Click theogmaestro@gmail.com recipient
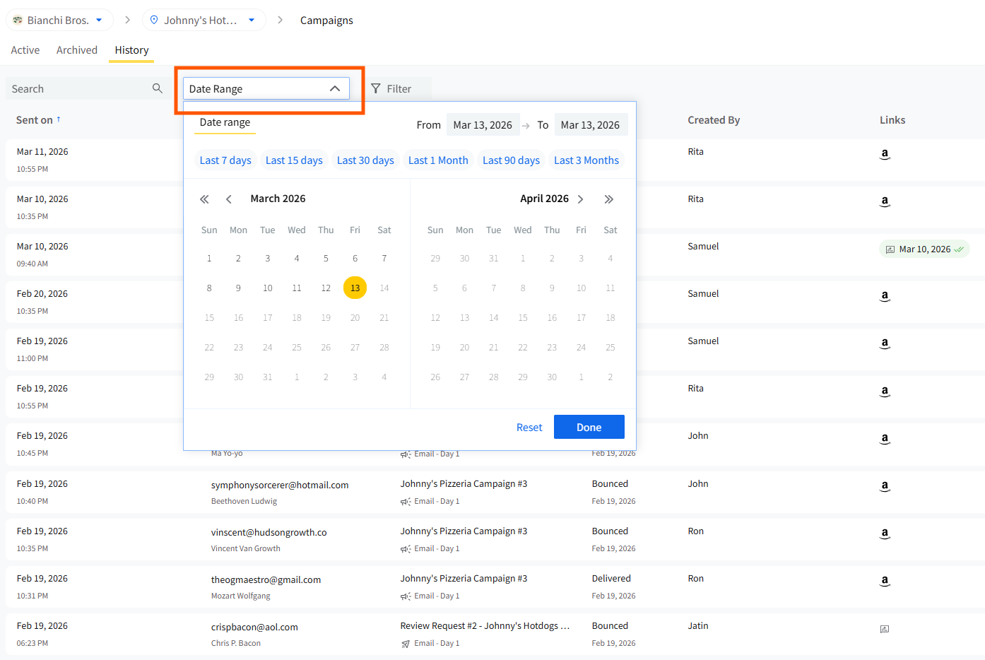 tap(266, 579)
